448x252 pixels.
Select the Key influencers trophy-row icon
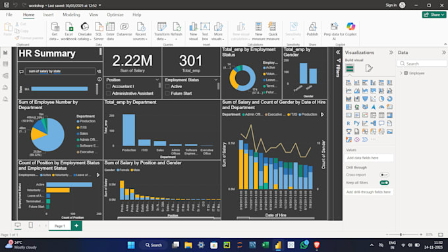click(x=349, y=132)
